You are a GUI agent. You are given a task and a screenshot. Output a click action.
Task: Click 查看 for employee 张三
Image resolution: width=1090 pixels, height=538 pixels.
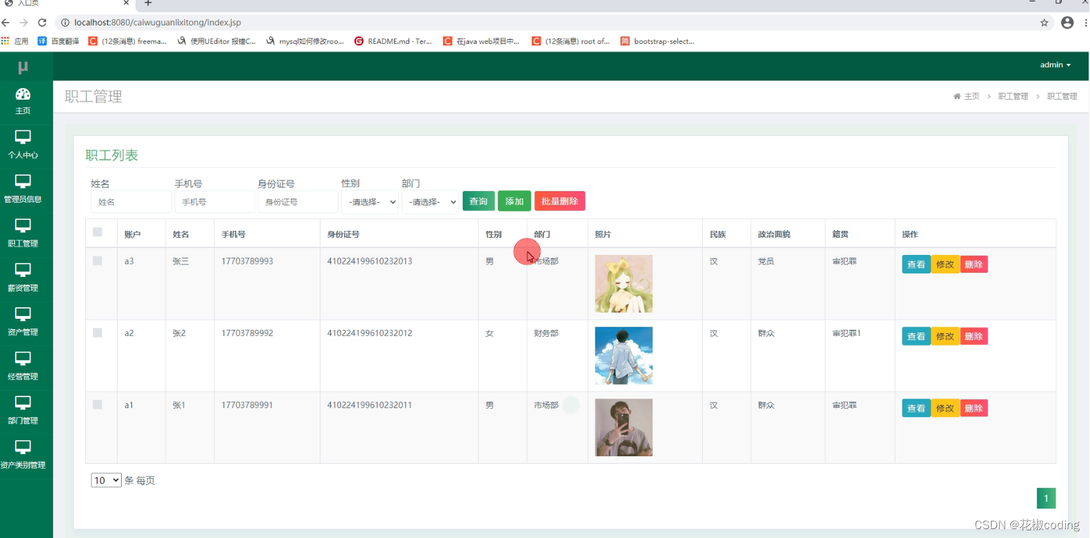(916, 265)
